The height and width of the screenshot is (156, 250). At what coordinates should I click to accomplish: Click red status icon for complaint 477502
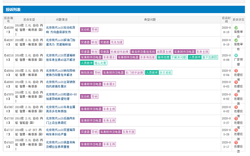point(236,119)
